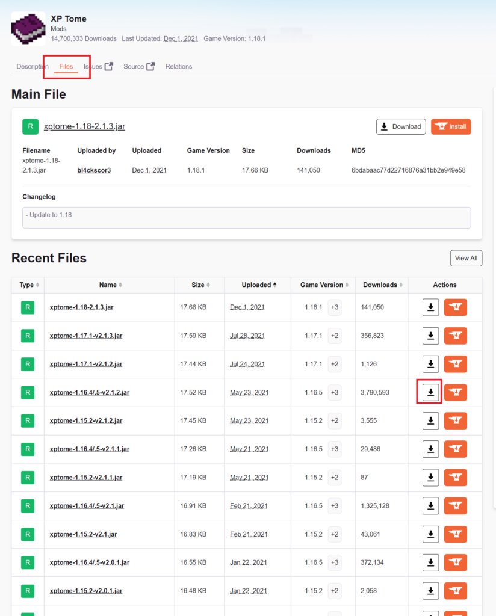Screen dimensions: 496x616
Task: Click the View All button
Action: click(466, 258)
